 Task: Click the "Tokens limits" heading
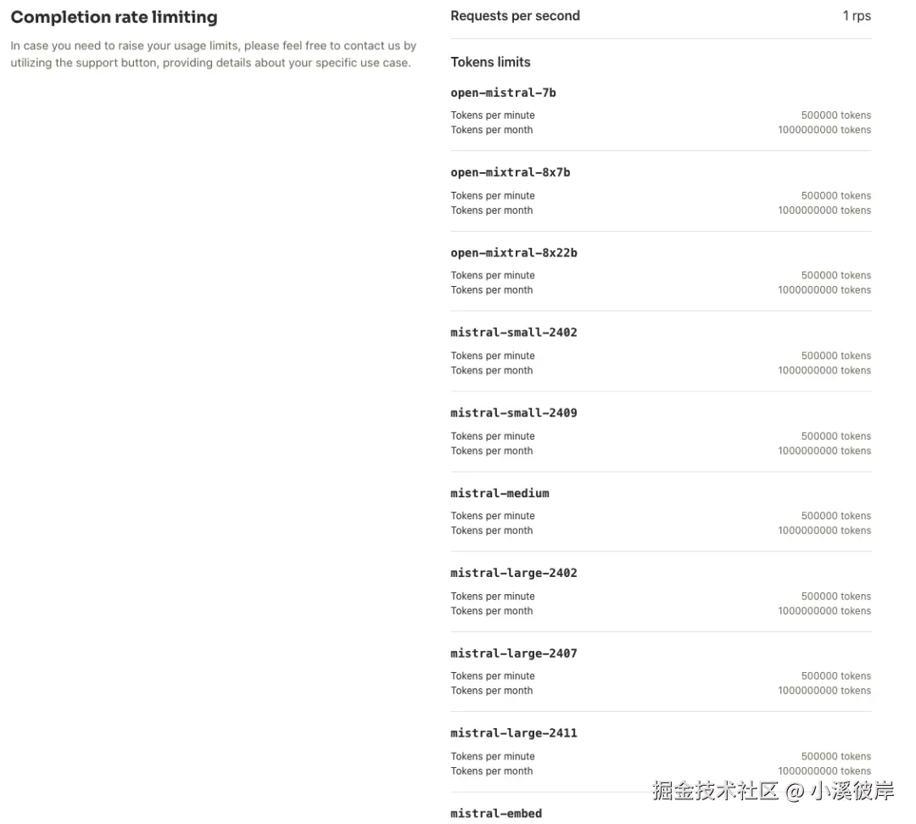tap(490, 62)
